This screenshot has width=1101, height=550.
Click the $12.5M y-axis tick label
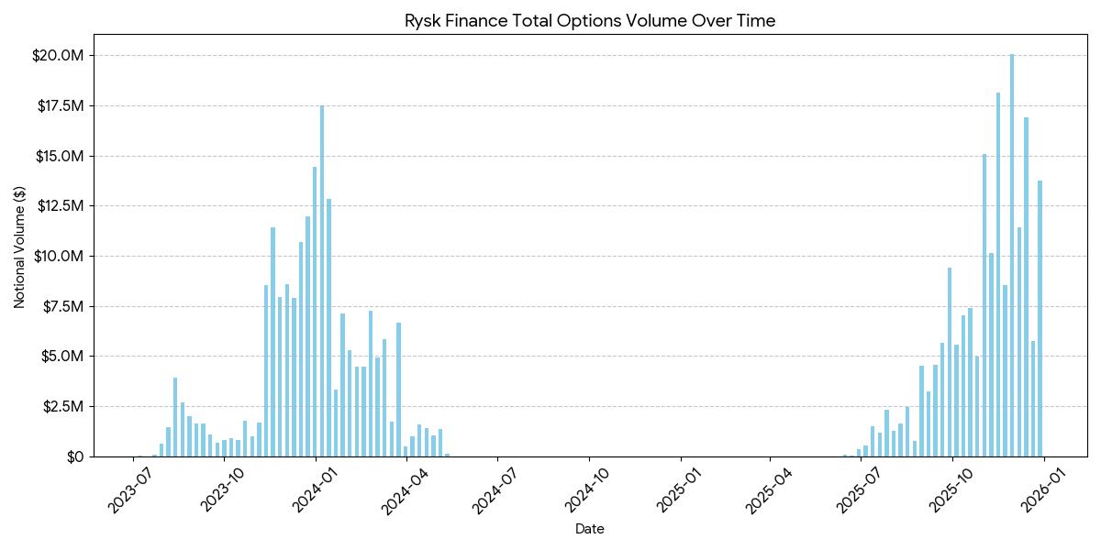pyautogui.click(x=58, y=206)
